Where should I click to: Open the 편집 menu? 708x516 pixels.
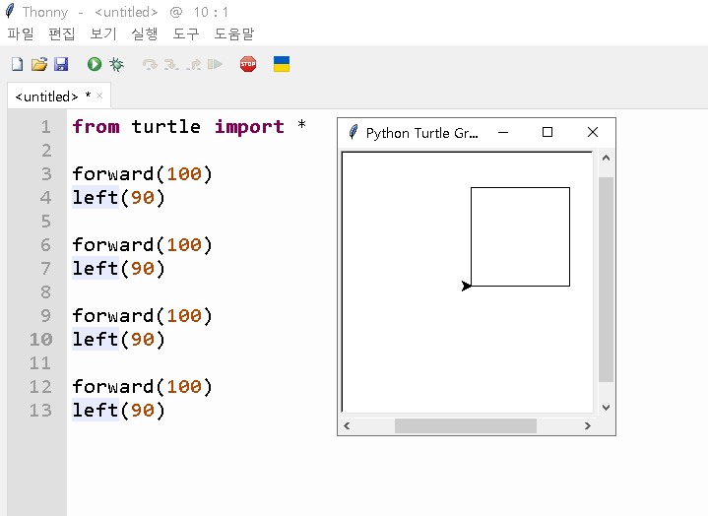click(61, 33)
